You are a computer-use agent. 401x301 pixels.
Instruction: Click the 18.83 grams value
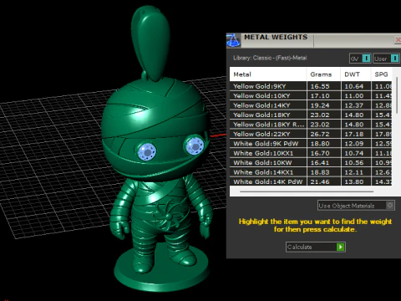320,172
